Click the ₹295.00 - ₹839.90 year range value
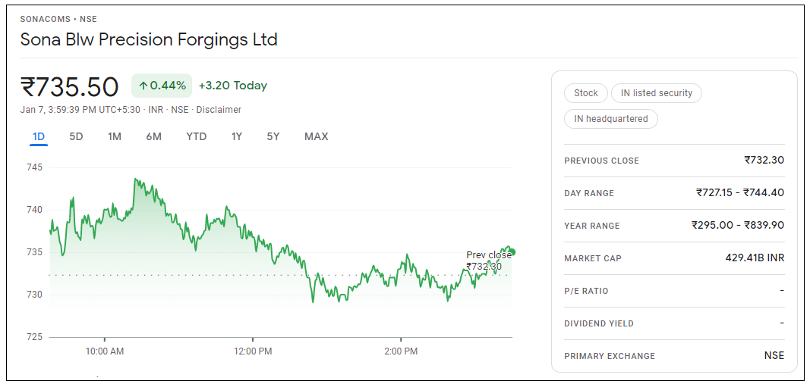810x384 pixels. coord(738,225)
